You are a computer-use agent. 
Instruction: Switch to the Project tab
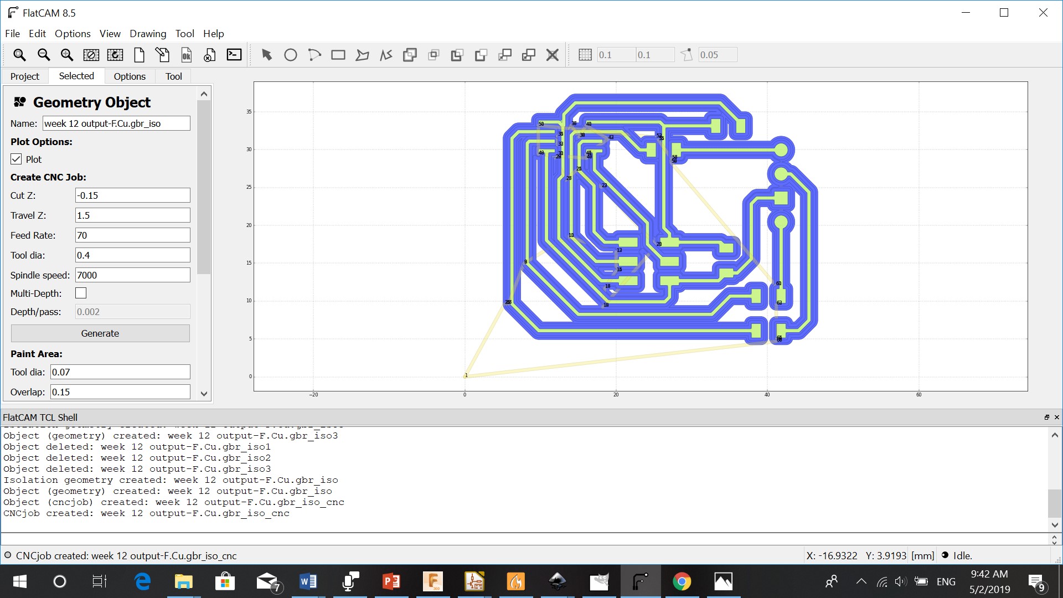tap(25, 76)
